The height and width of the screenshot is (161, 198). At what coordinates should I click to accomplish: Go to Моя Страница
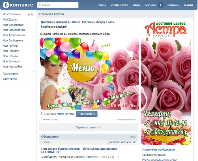pos(12,14)
